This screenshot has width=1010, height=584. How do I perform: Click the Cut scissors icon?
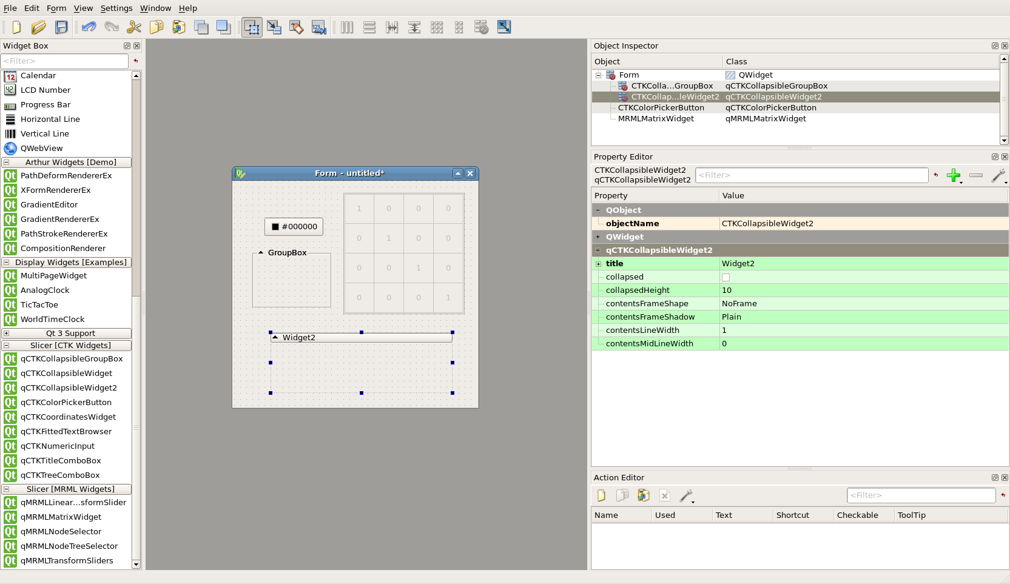(133, 27)
